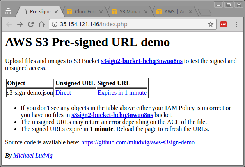Open the Chrome three-dot menu
Viewport: 245px width, 167px height.
pyautogui.click(x=236, y=24)
